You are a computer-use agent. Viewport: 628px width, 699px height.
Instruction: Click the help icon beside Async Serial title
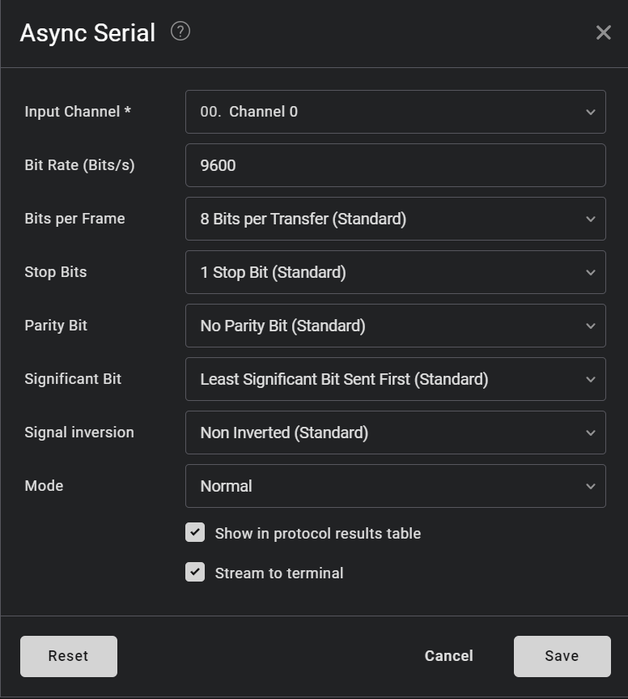point(181,31)
